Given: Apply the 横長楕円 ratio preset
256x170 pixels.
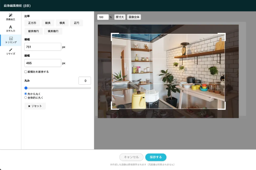Looking at the screenshot, I should click(x=53, y=31).
